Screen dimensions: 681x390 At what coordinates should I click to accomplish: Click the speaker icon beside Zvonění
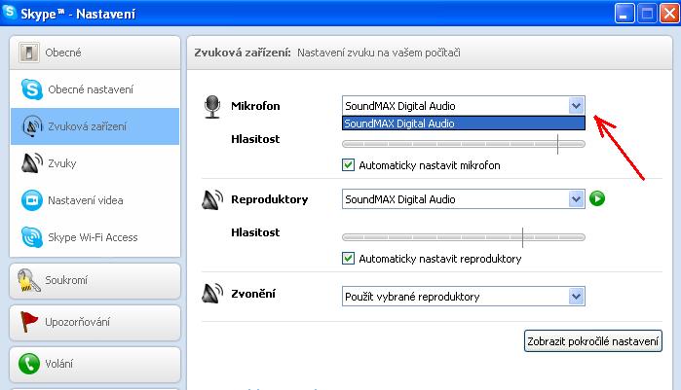[212, 294]
